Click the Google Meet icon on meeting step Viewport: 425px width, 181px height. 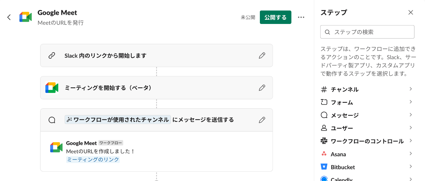pos(52,88)
